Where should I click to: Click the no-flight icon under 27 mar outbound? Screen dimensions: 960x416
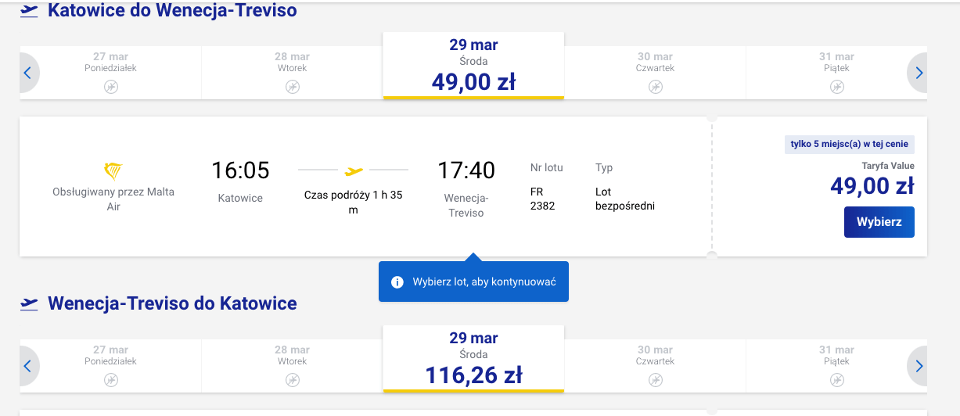110,87
